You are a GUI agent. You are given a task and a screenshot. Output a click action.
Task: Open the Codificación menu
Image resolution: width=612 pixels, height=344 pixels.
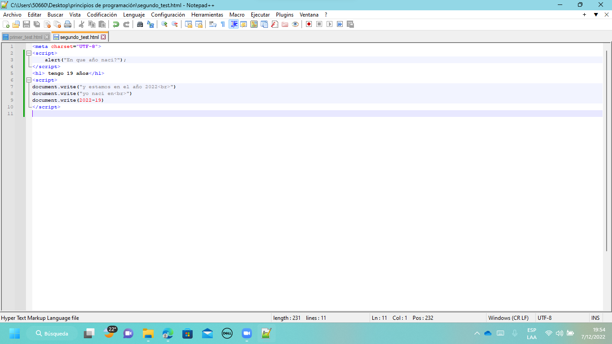tap(102, 15)
